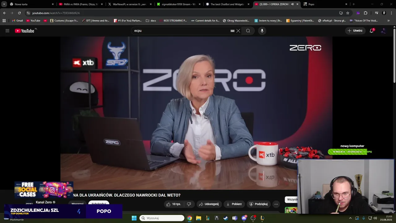396x223 pixels.
Task: Open YouTube notifications bell
Action: tap(372, 31)
